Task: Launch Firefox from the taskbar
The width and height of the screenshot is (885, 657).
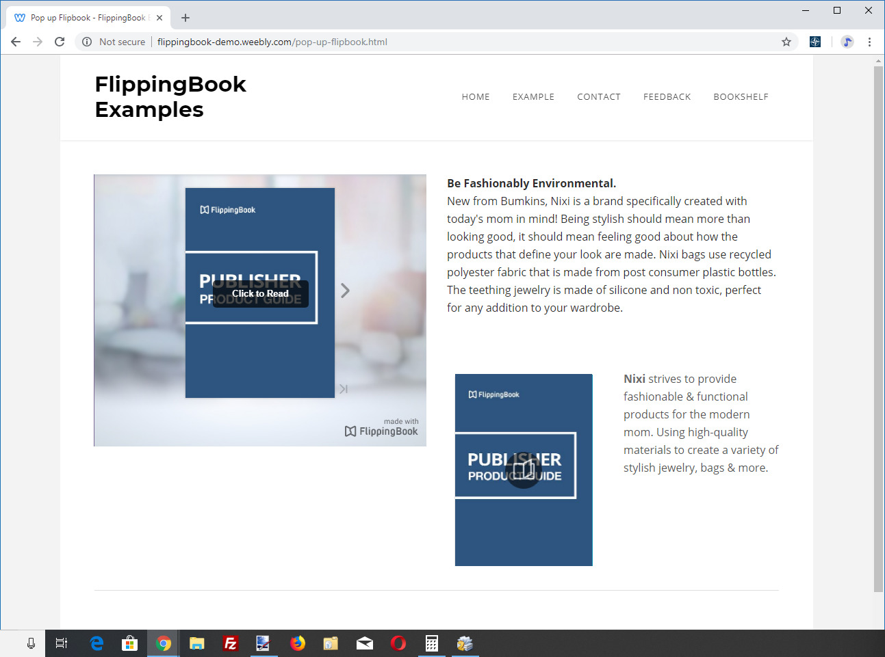Action: (x=298, y=643)
